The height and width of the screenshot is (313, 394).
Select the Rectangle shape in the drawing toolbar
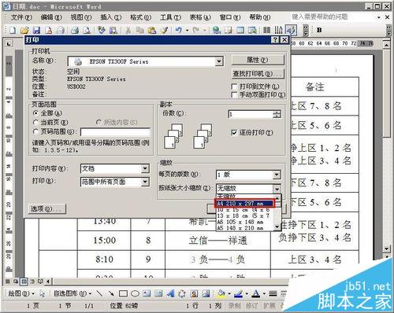click(x=123, y=293)
